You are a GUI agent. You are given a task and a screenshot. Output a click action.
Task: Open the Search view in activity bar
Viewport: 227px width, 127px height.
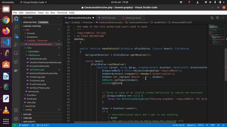16,27
